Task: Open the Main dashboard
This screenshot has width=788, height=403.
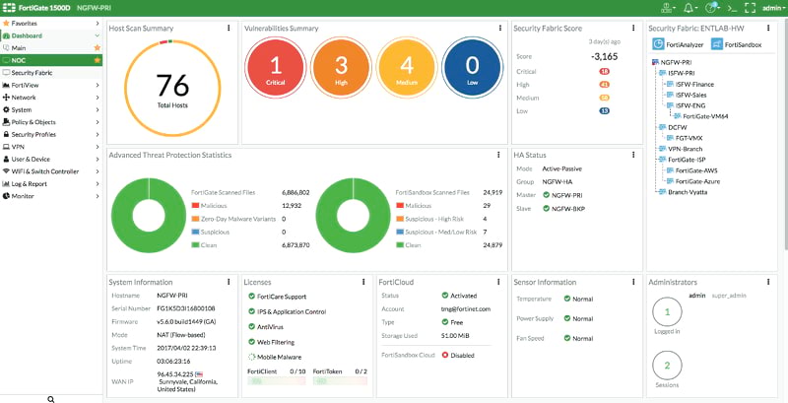Action: [51, 47]
